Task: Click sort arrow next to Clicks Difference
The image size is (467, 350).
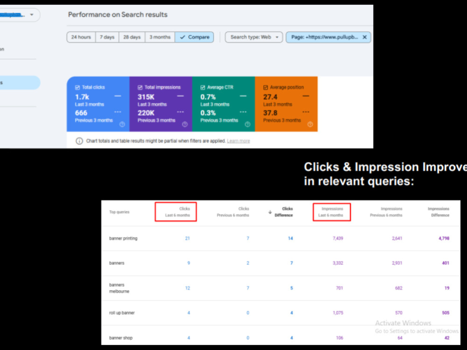Action: point(270,212)
